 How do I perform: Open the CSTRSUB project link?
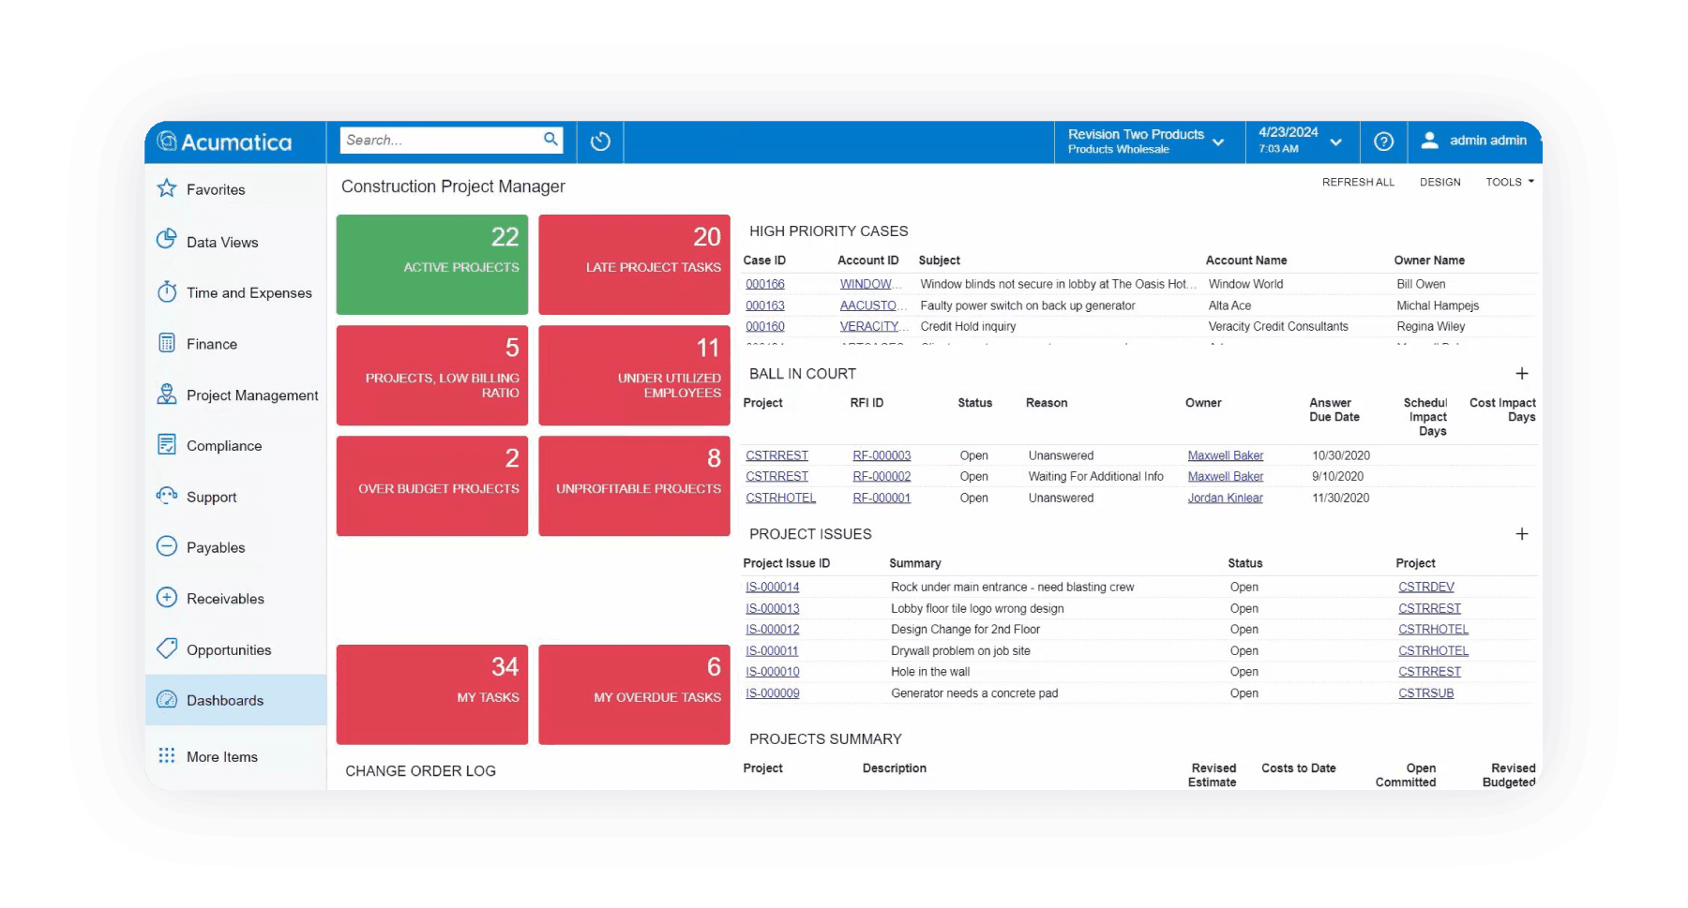pos(1426,692)
